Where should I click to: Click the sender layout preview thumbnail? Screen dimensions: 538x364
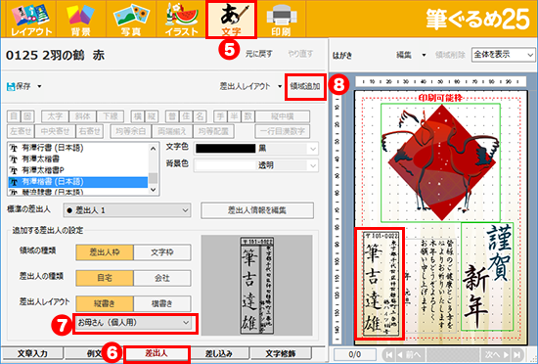(257, 285)
